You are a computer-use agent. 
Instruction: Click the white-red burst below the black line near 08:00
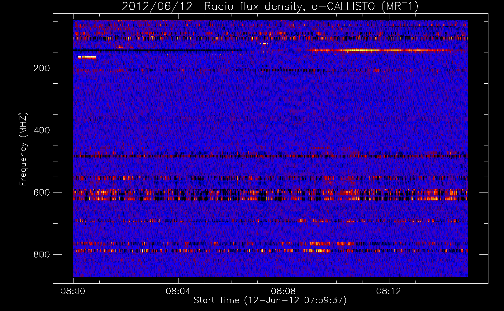pos(87,57)
